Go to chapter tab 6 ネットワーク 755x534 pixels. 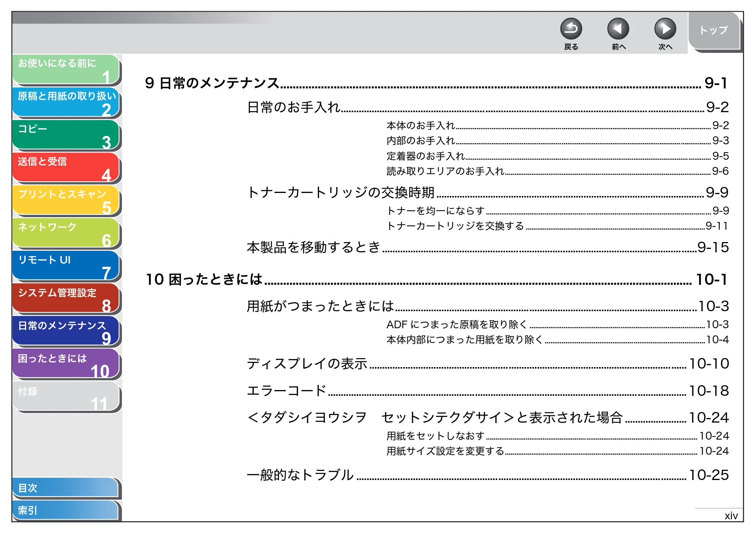click(x=66, y=233)
